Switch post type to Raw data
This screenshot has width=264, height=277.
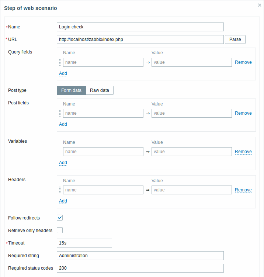[100, 90]
